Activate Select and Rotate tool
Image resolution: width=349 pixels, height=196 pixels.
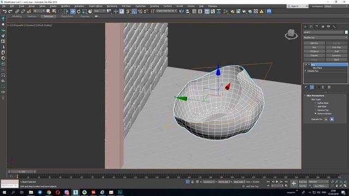click(x=79, y=11)
